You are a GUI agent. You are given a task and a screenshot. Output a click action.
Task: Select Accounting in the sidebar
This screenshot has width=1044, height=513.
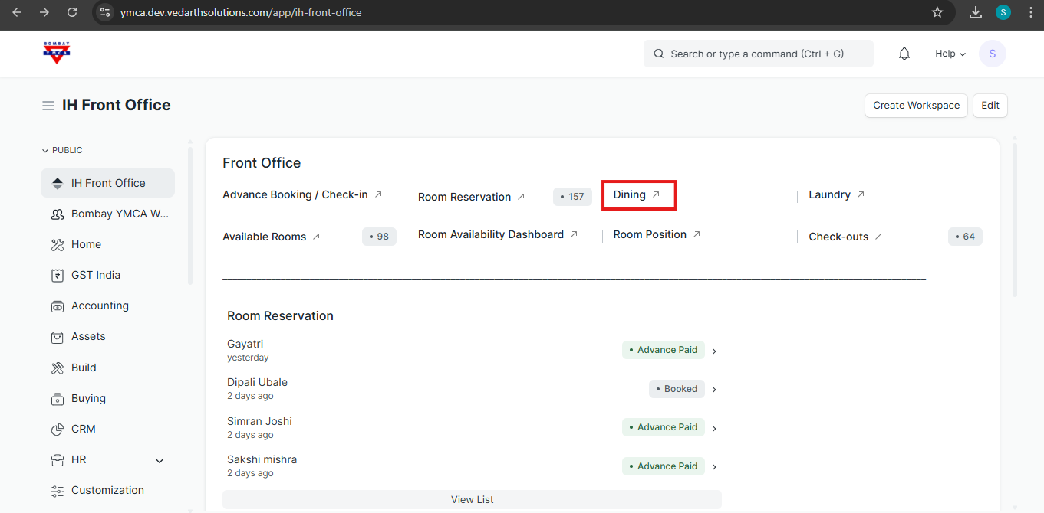click(100, 306)
